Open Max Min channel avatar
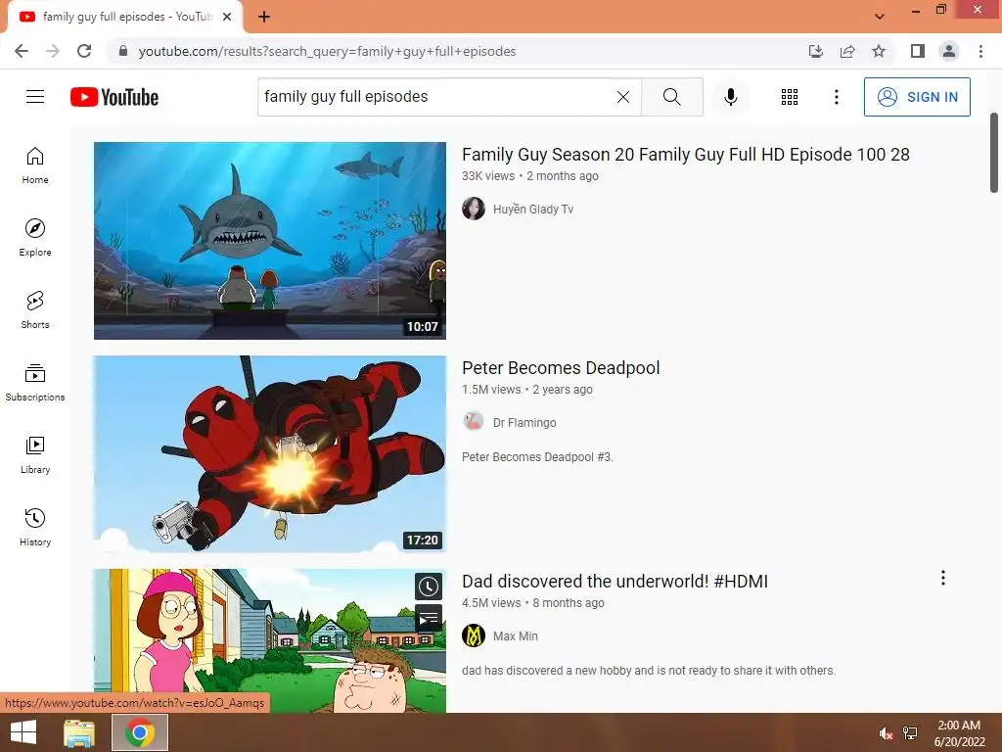Viewport: 1002px width, 752px height. [x=474, y=635]
